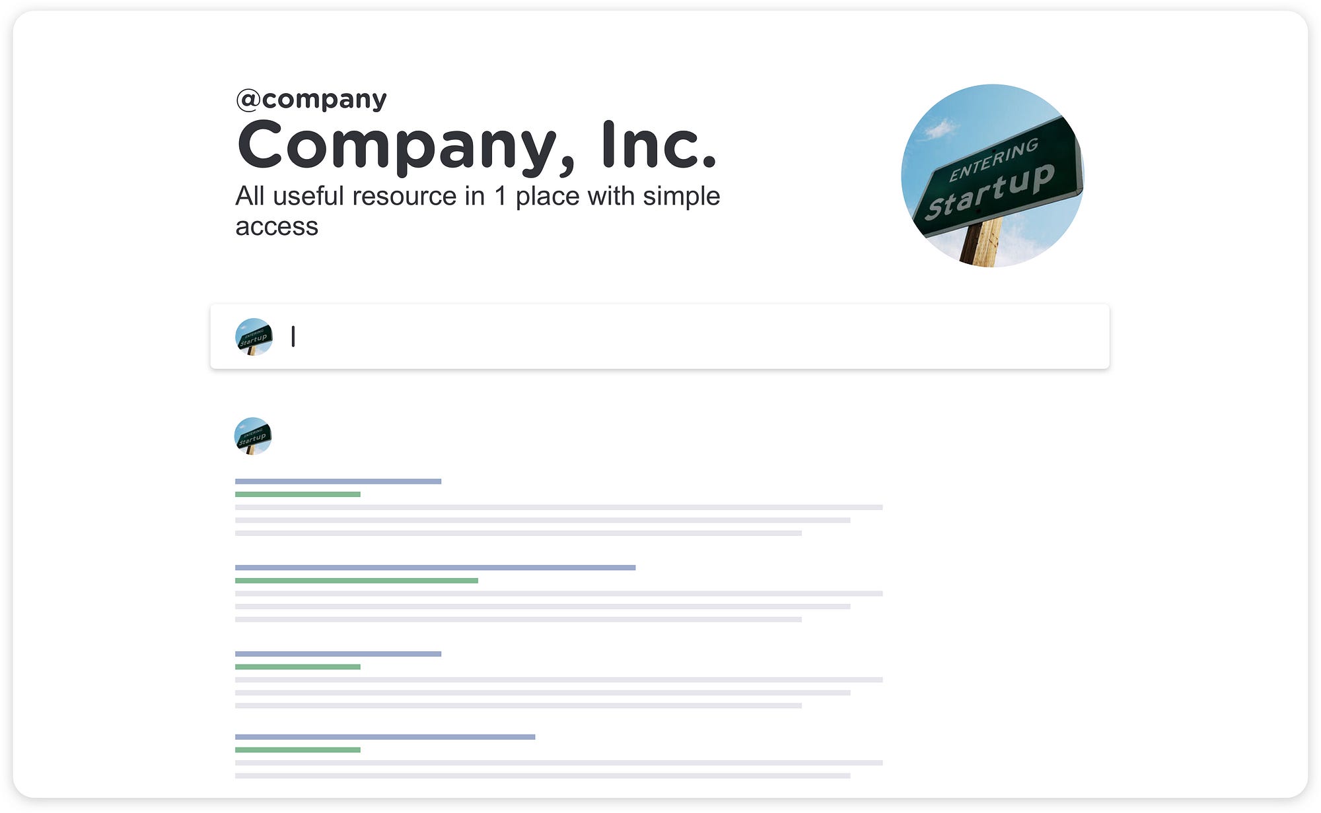The width and height of the screenshot is (1321, 813).
Task: Click the third result's gray description text
Action: click(x=559, y=693)
